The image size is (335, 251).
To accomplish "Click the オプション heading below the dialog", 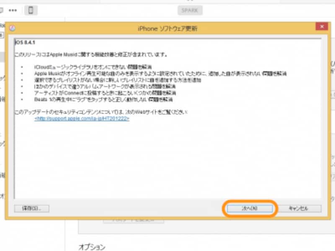I will [x=92, y=247].
